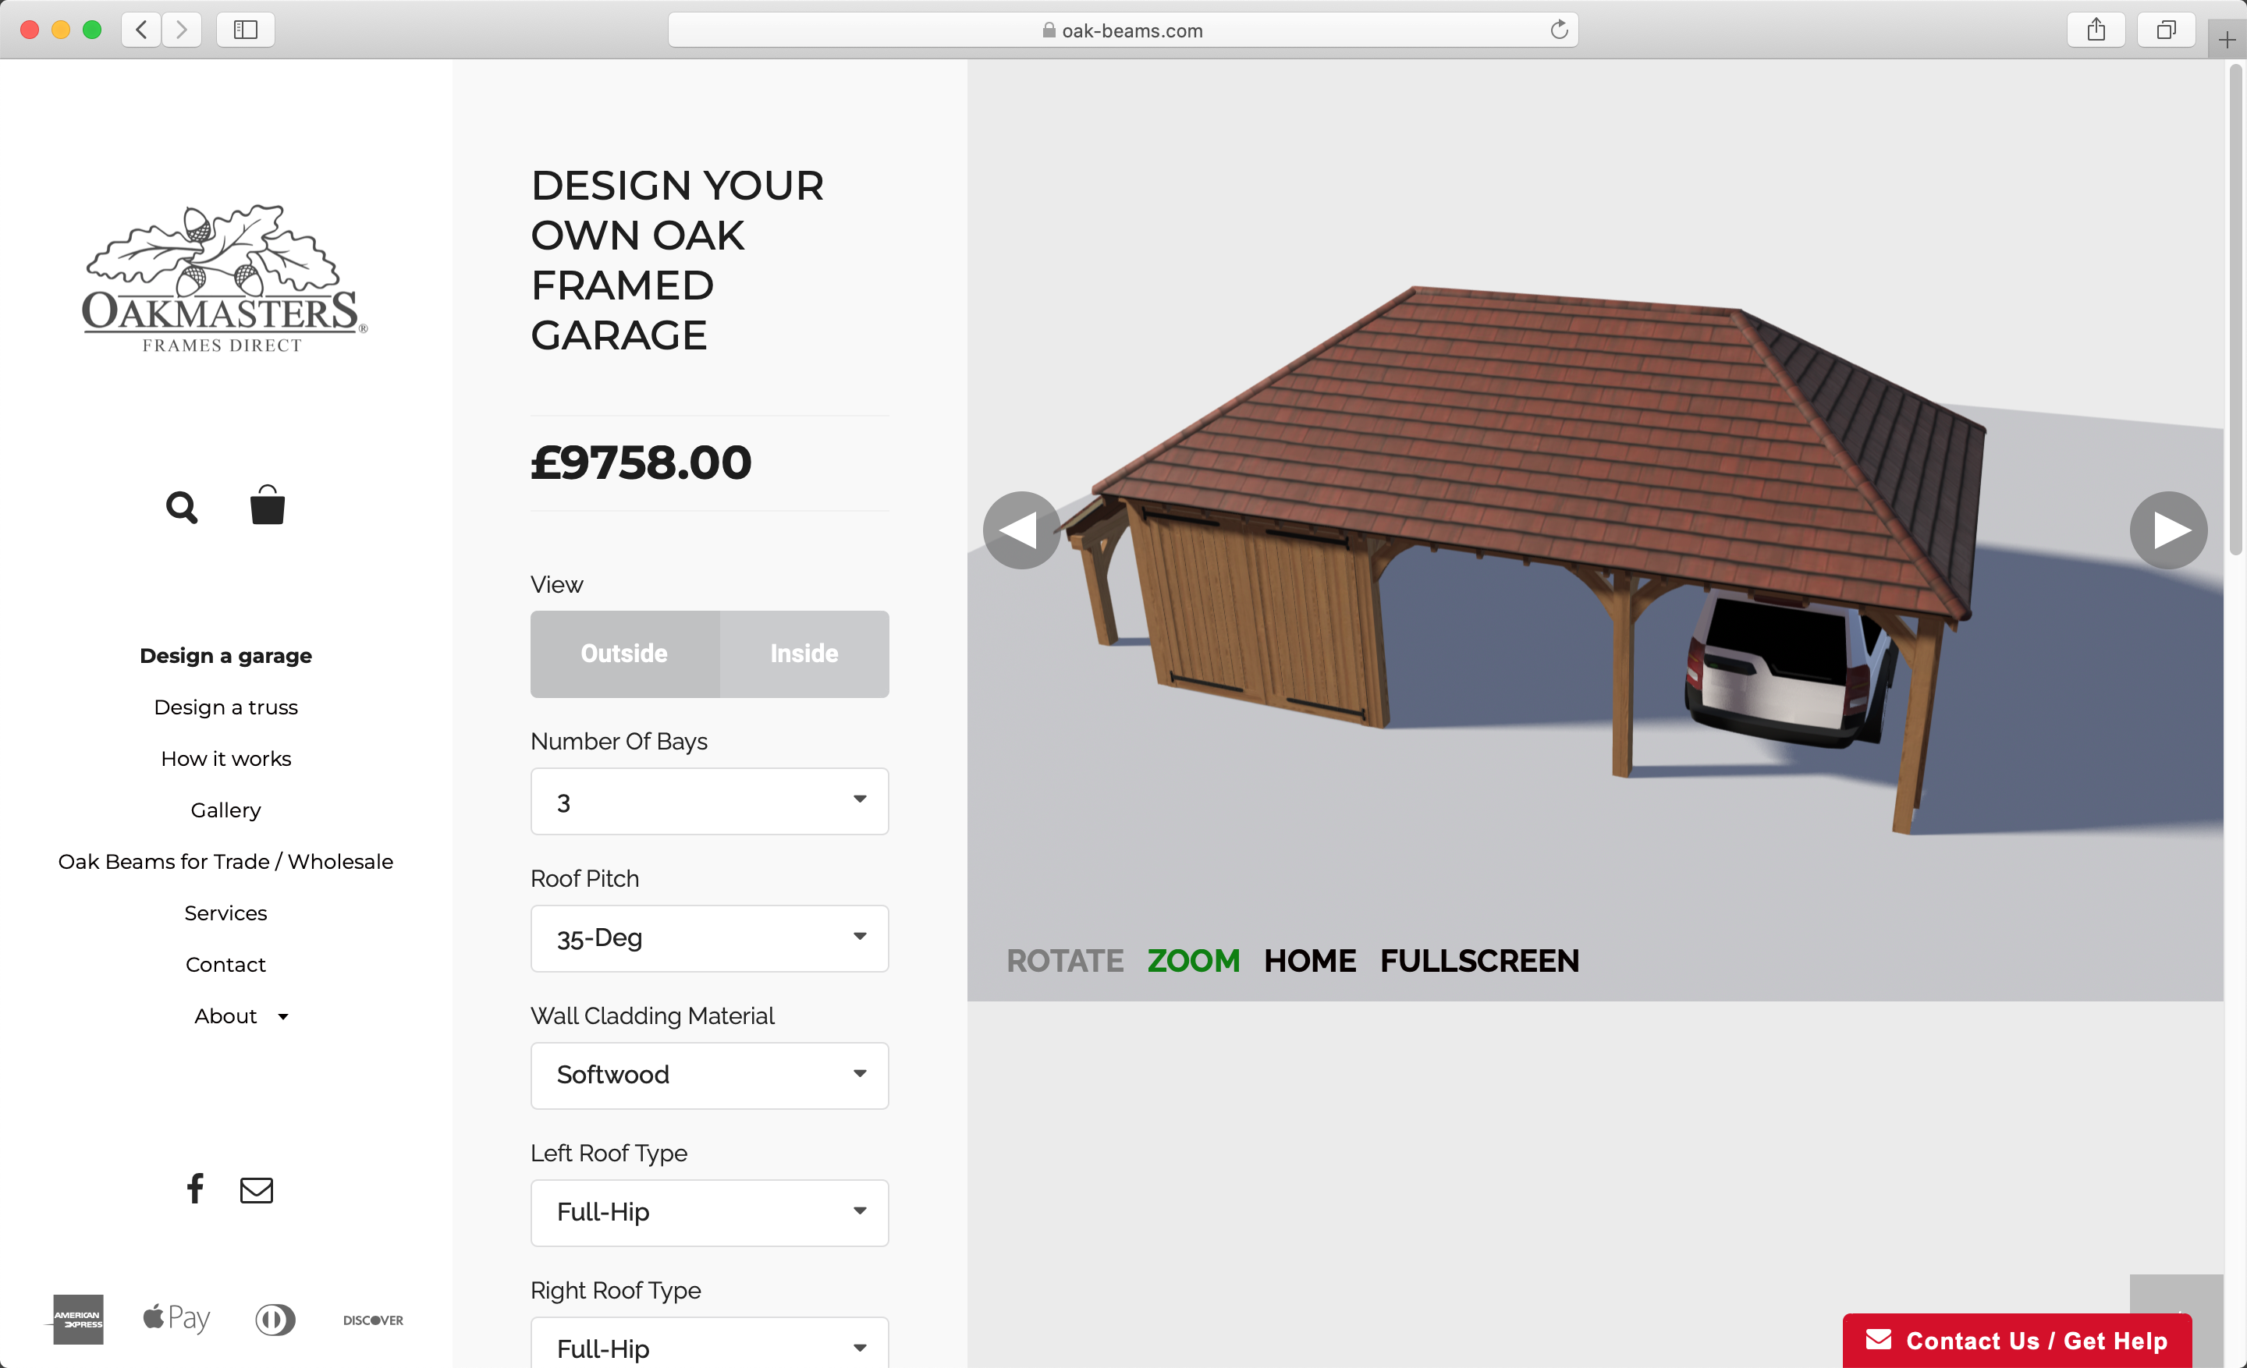Open Design a garage menu item
2247x1368 pixels.
click(225, 655)
